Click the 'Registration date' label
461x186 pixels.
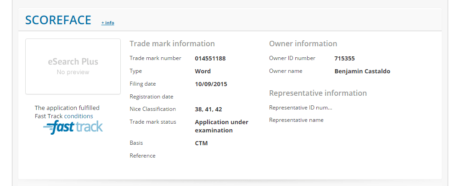pos(152,97)
